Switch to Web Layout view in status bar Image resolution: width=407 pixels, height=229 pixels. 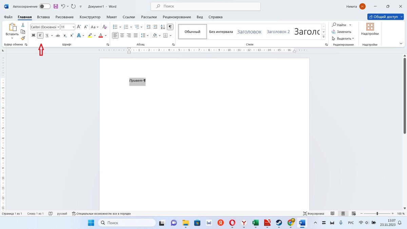click(354, 213)
